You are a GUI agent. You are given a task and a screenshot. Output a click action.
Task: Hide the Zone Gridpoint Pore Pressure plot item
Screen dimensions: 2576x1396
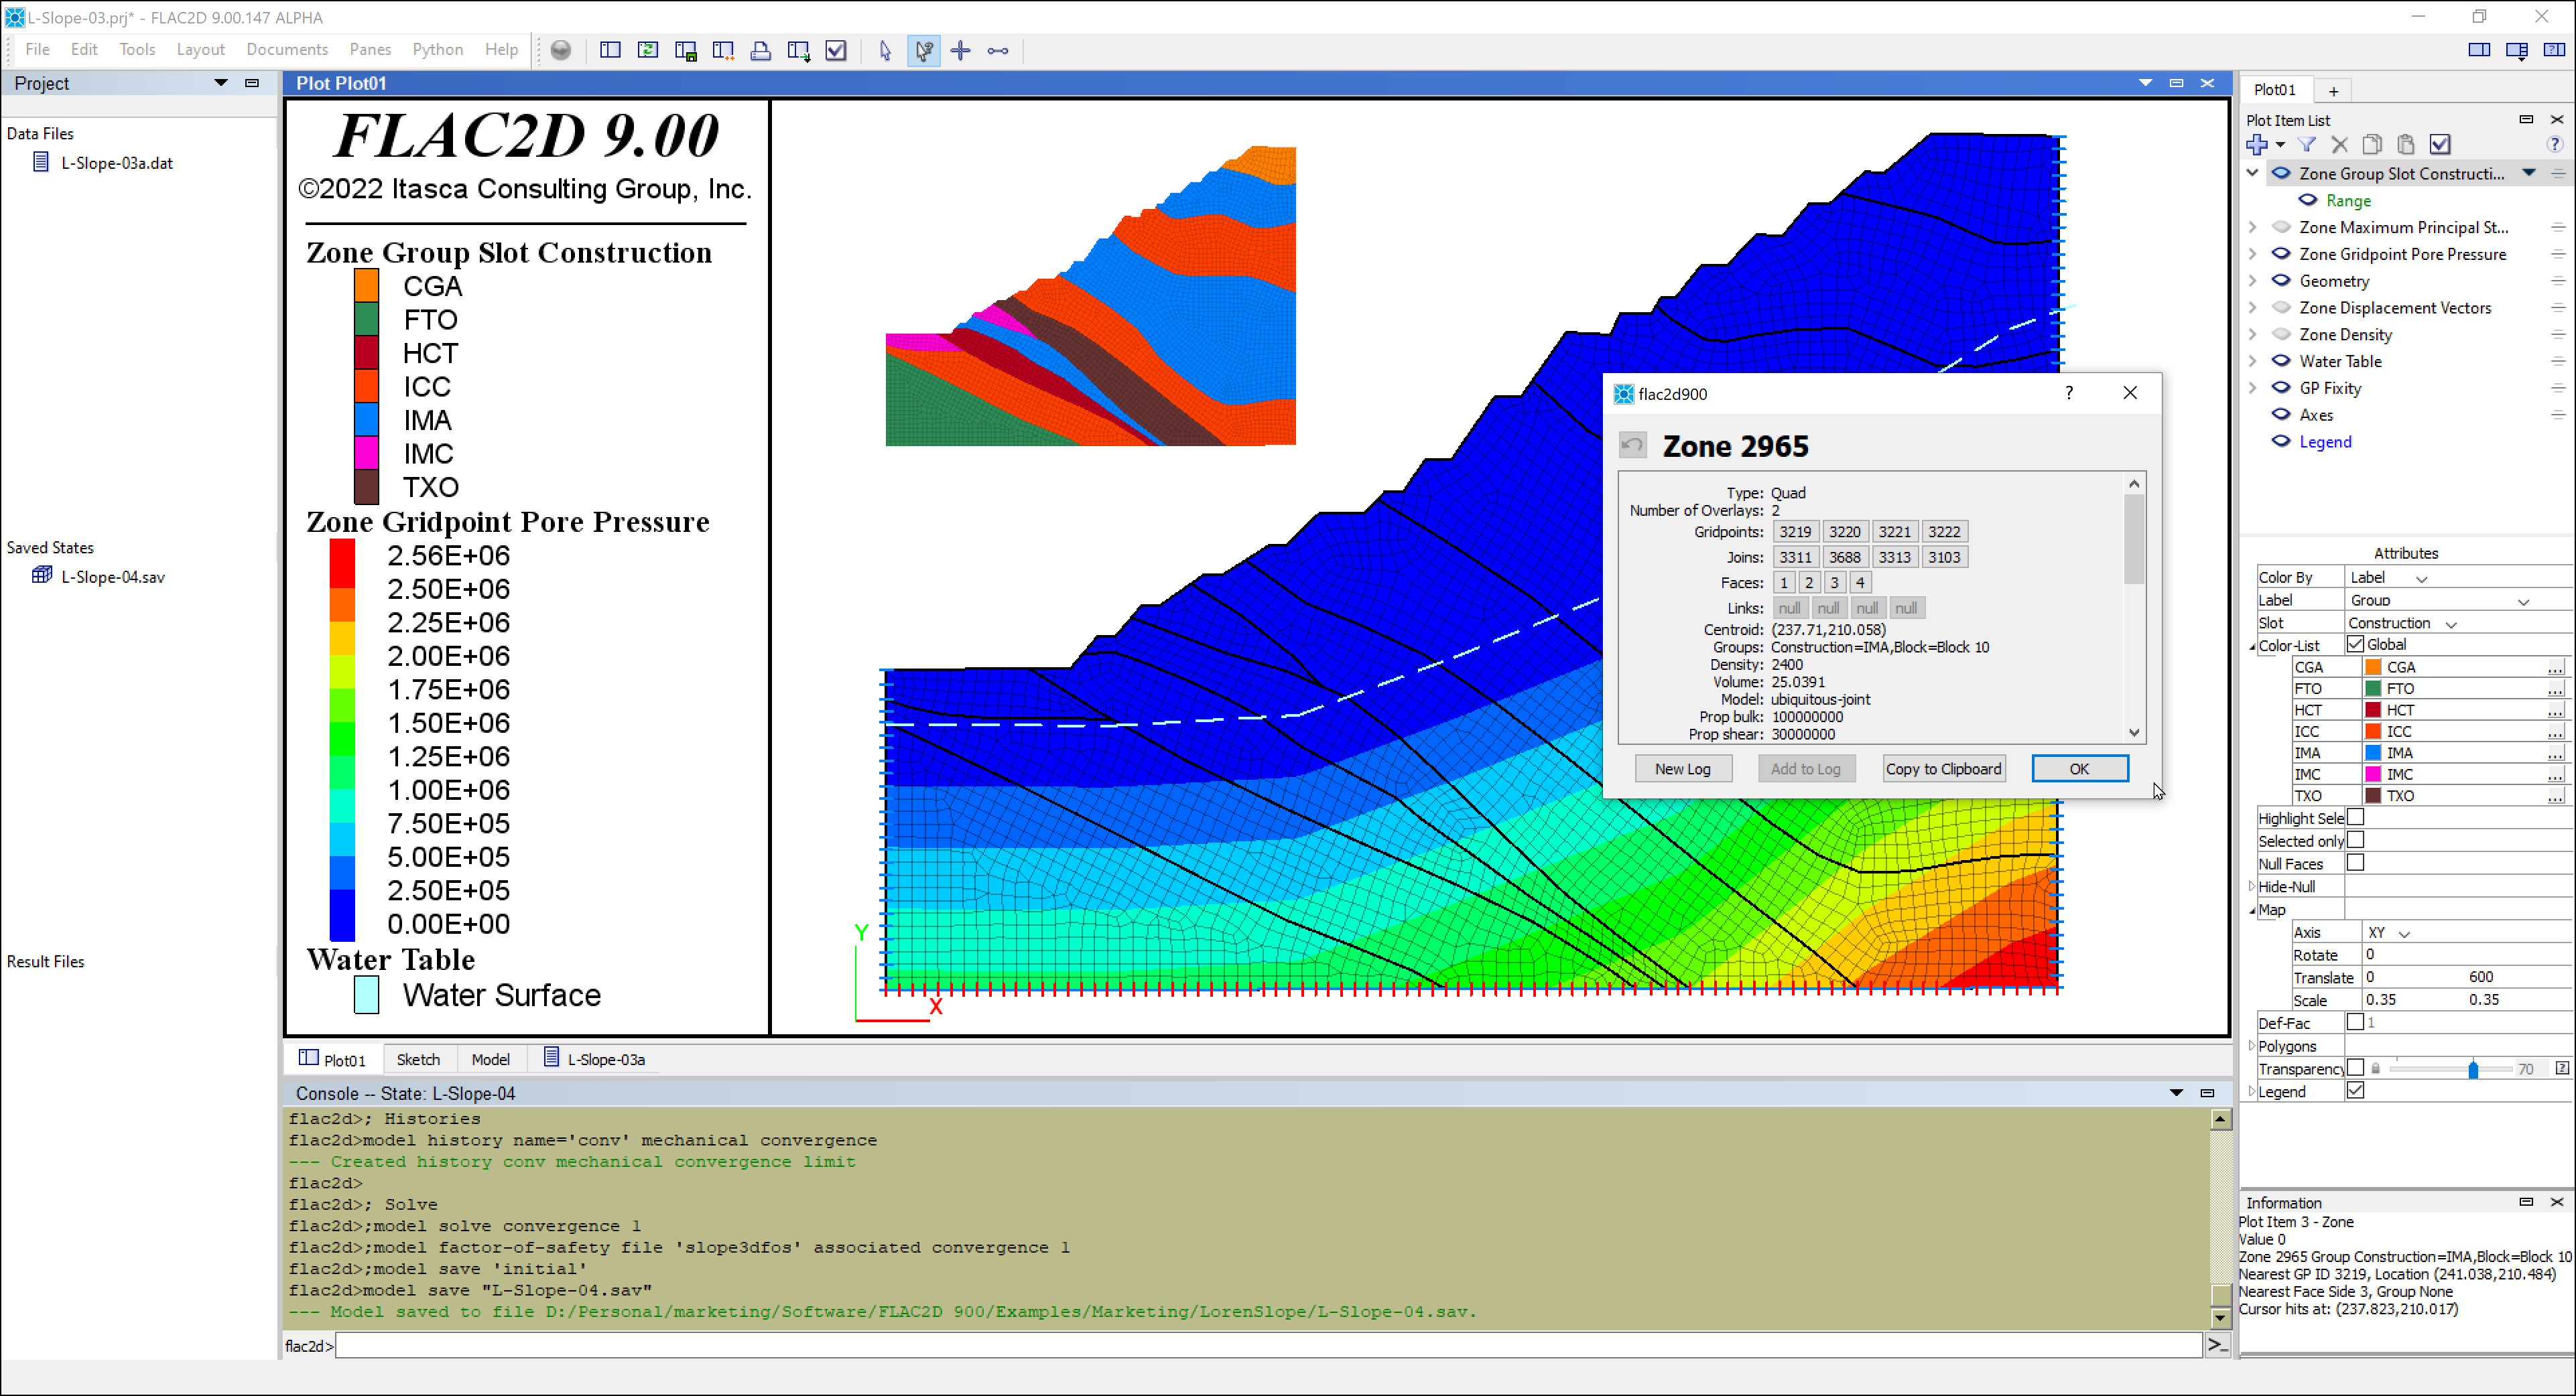pos(2282,254)
